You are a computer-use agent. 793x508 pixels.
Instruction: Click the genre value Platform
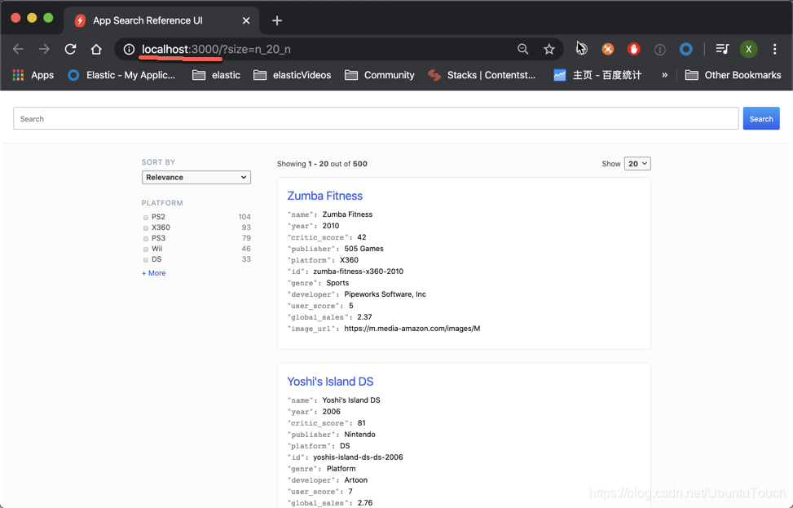click(341, 469)
